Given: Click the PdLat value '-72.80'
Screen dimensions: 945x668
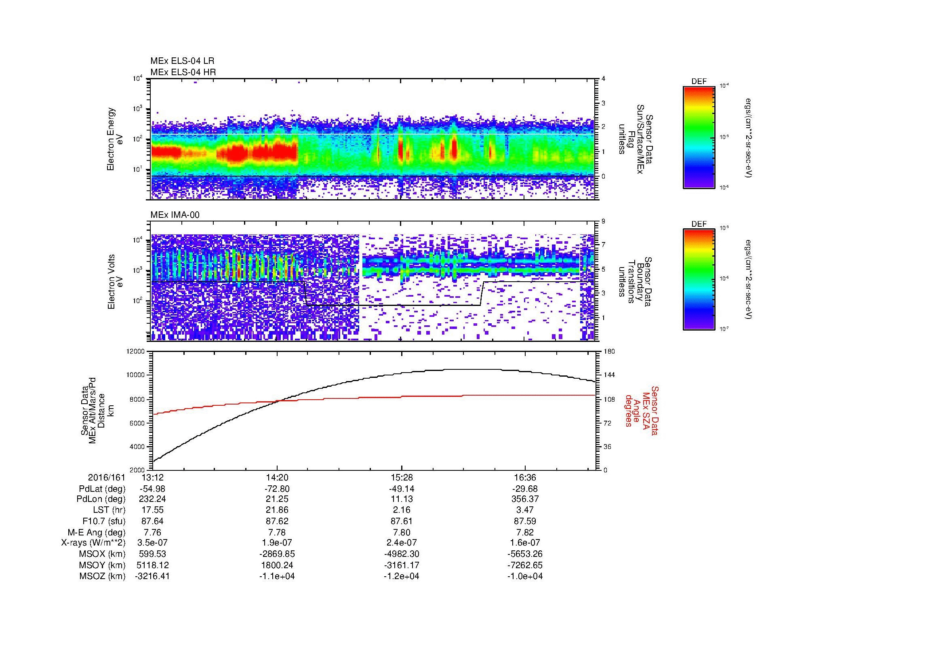Looking at the screenshot, I should tap(277, 489).
